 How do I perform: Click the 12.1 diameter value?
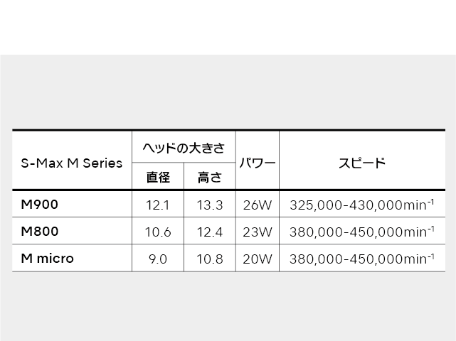[158, 206]
